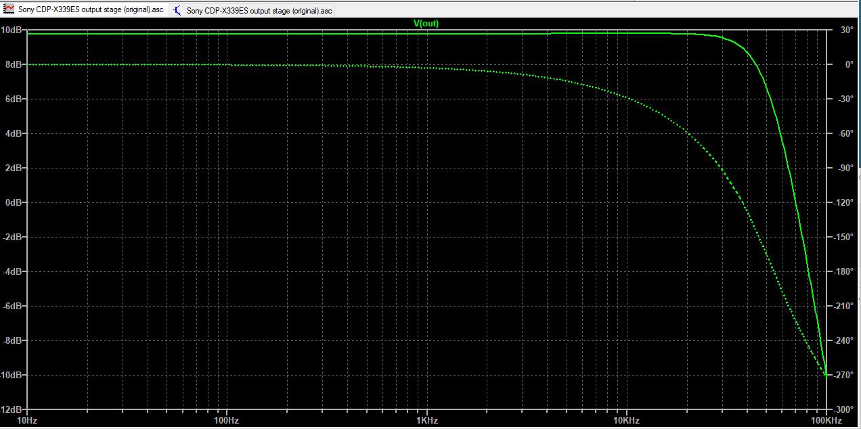Screen dimensions: 861x429
Task: Click the -90° phase axis label
Action: [x=846, y=168]
